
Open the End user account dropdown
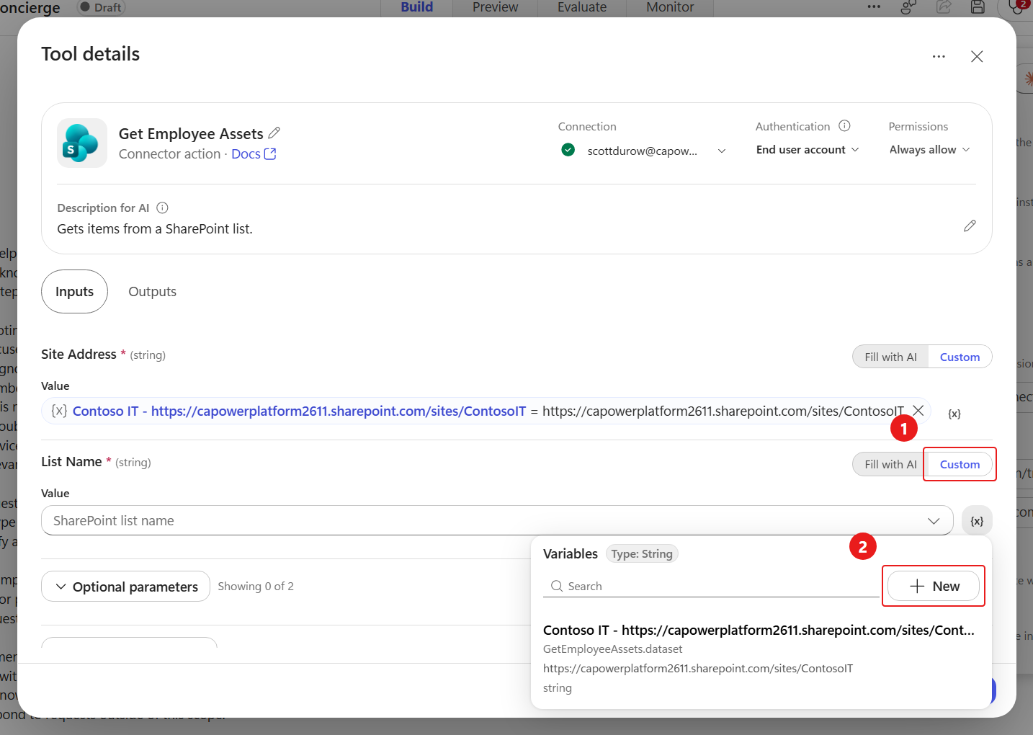tap(808, 150)
